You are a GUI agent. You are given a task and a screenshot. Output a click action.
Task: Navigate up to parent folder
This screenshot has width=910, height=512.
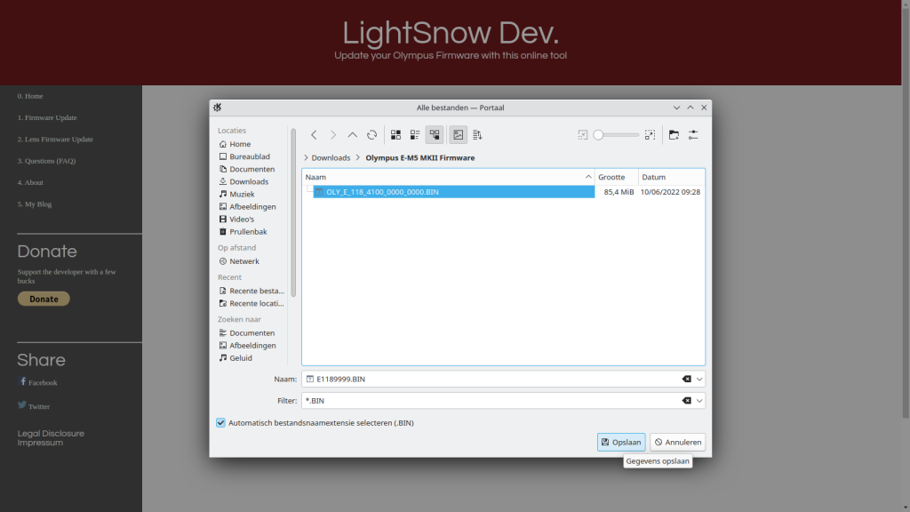[352, 135]
